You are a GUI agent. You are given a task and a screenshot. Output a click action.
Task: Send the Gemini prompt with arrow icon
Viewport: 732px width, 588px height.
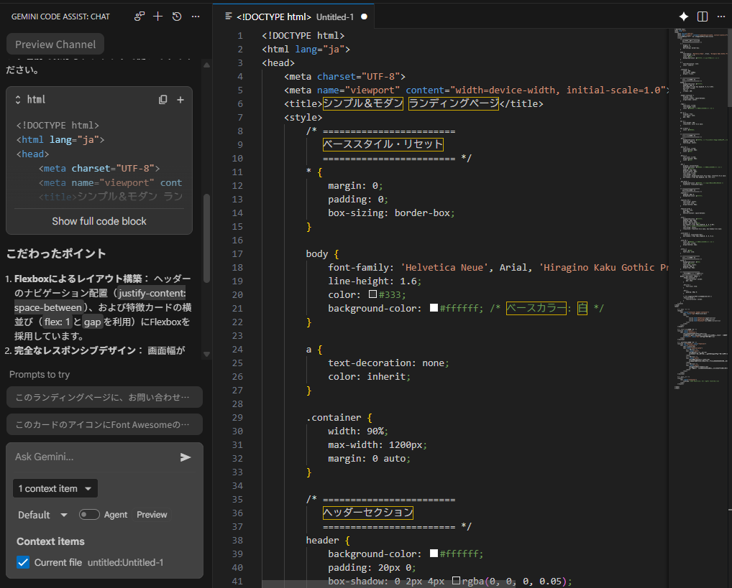click(x=186, y=457)
